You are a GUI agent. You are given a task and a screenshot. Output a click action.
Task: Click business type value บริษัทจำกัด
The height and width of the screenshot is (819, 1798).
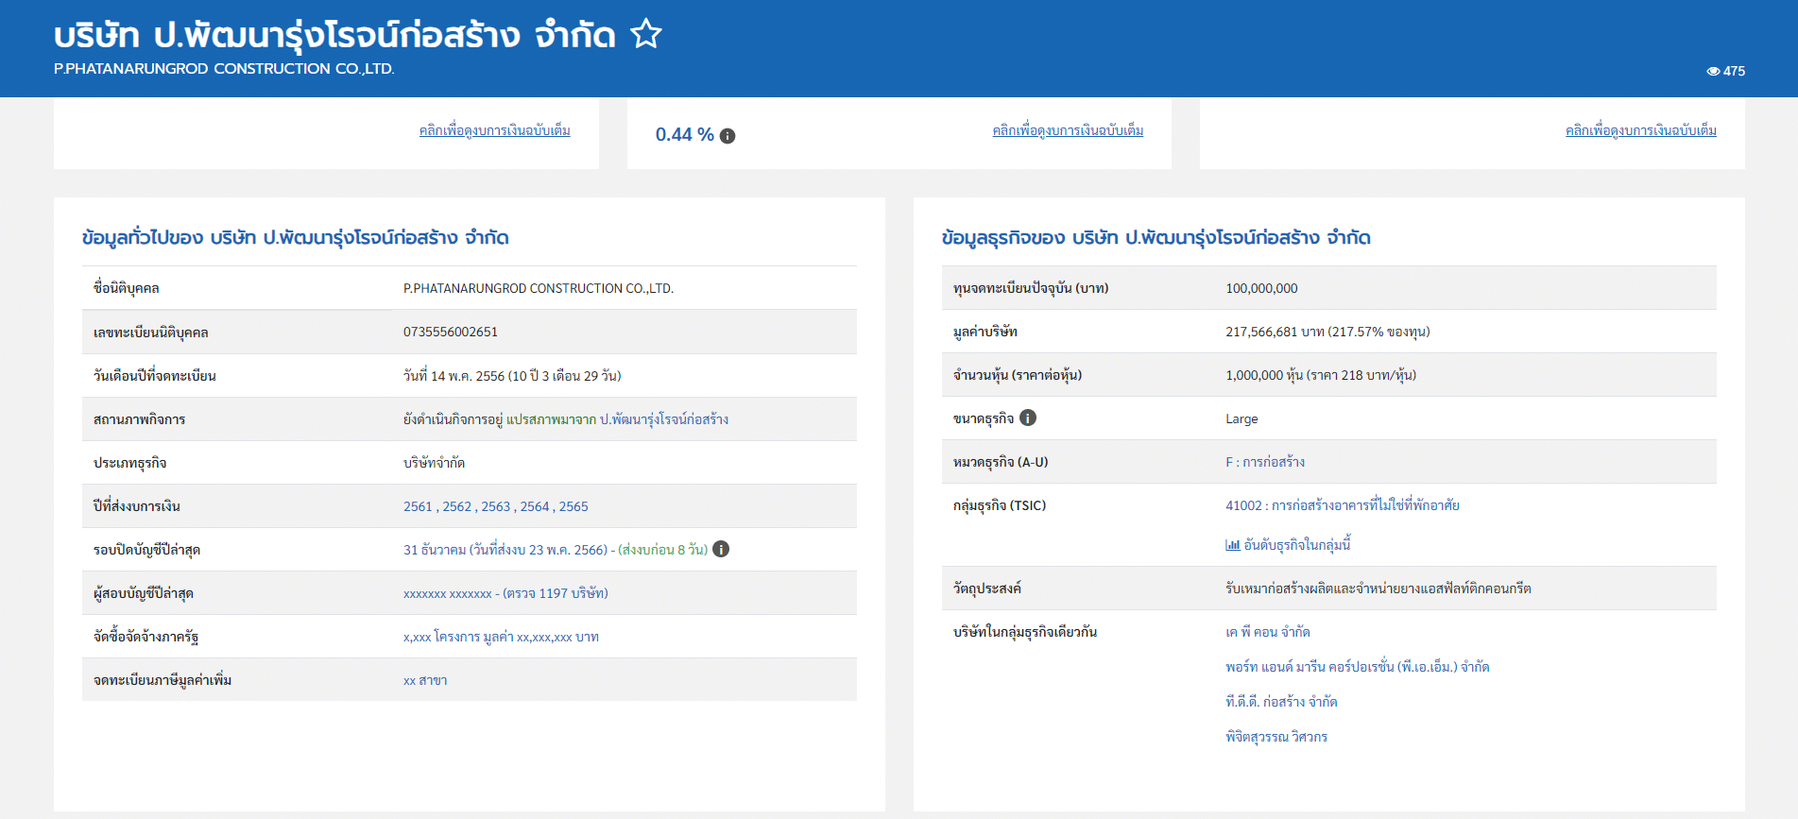[x=434, y=463]
